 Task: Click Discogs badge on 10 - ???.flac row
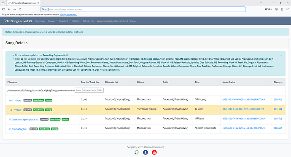coord(48,110)
